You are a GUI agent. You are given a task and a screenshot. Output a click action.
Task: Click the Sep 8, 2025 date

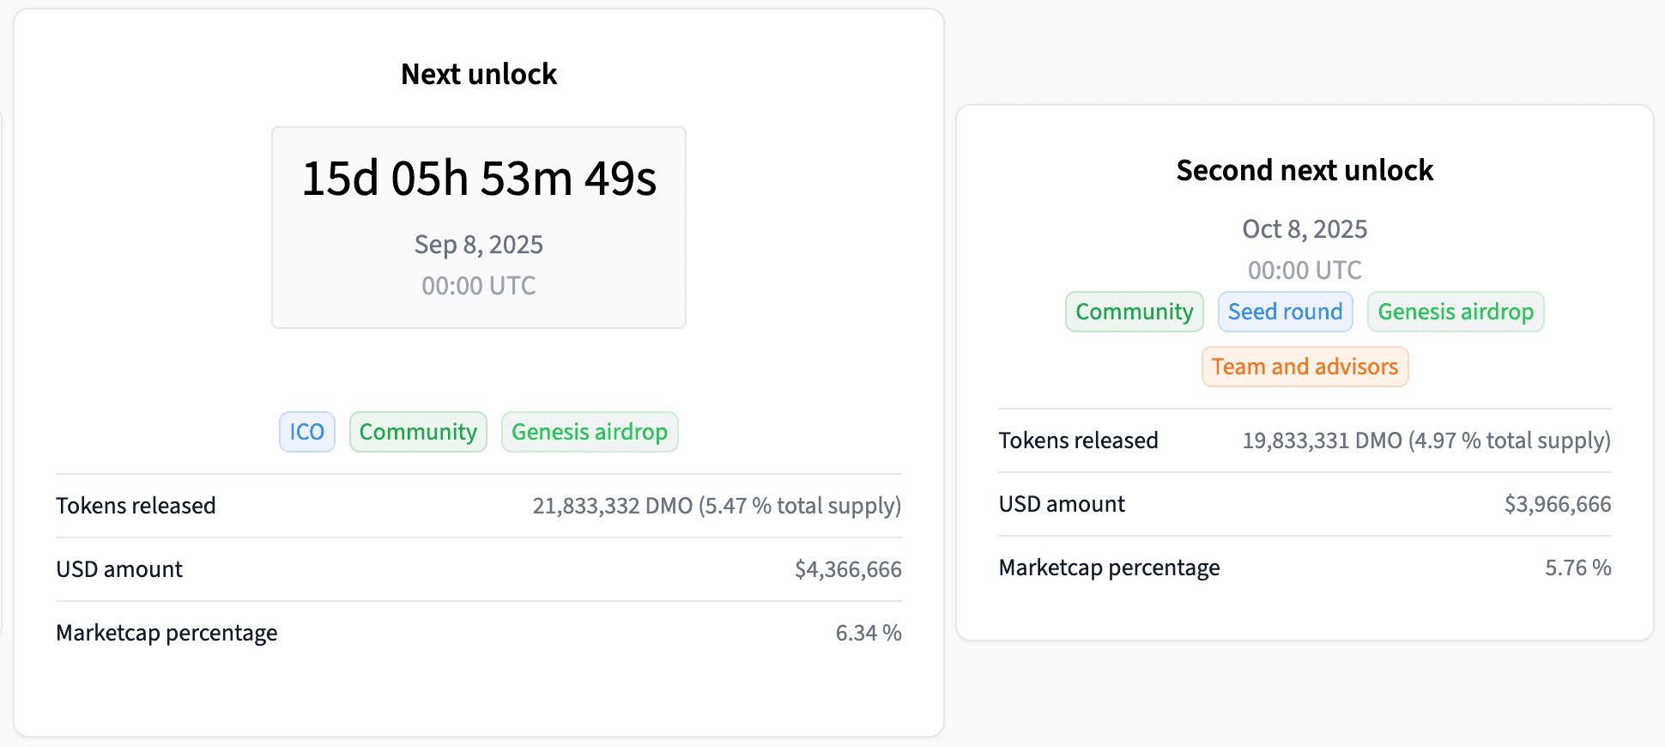[479, 245]
